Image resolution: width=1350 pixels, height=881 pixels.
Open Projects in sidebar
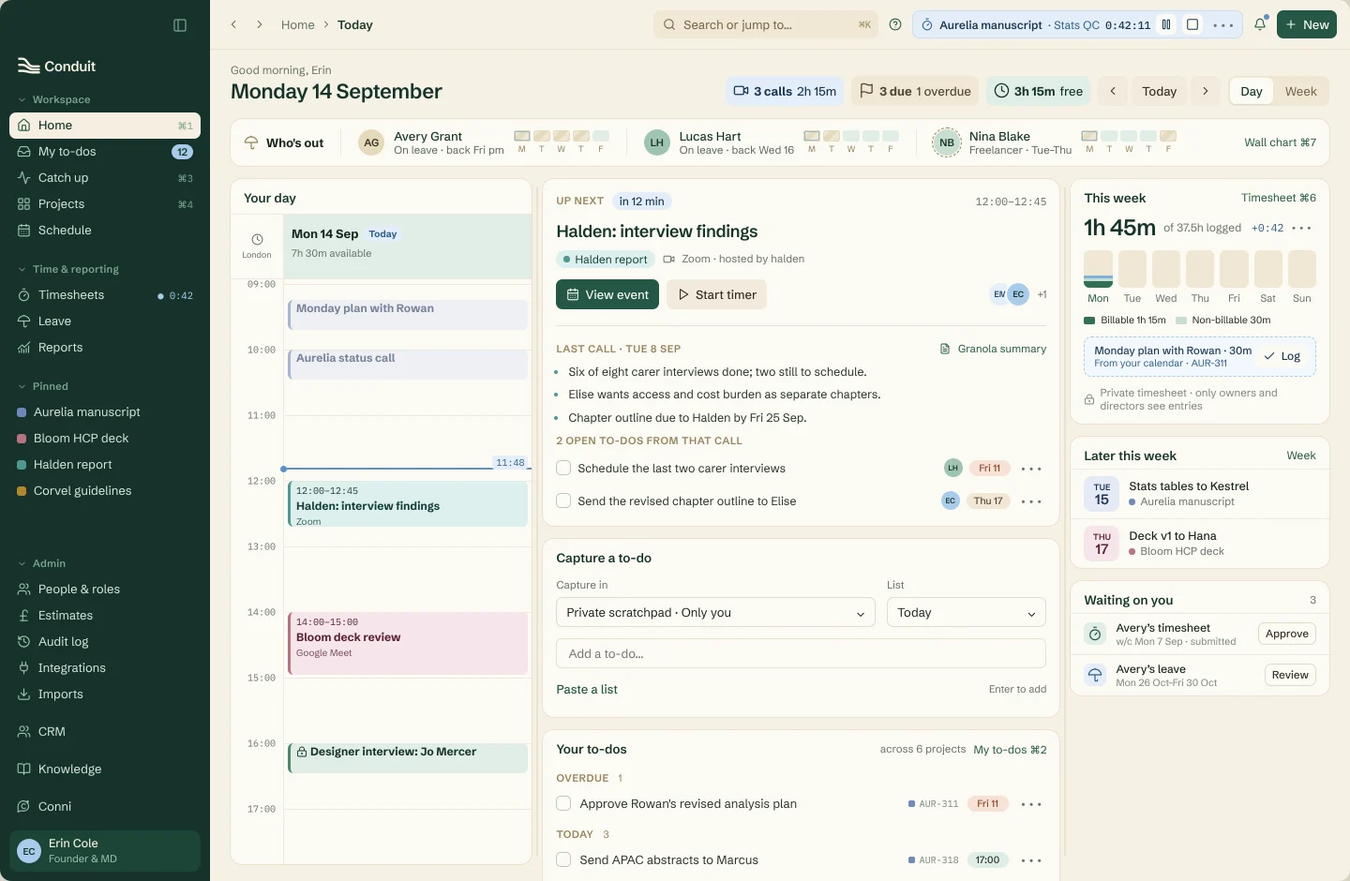[105, 203]
